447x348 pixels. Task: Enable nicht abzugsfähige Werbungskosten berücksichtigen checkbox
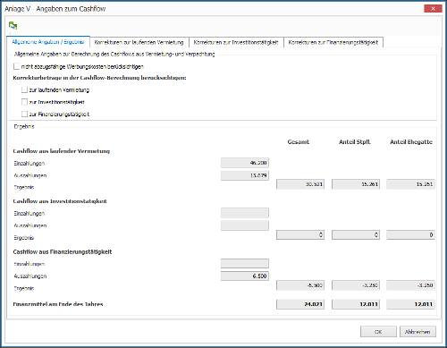(17, 66)
